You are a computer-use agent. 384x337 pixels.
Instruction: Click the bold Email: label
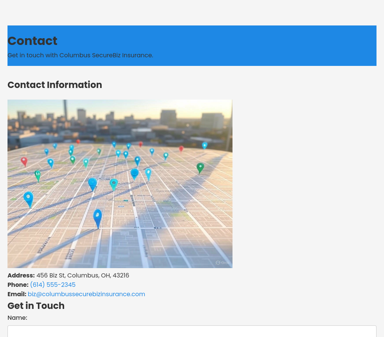click(x=17, y=294)
